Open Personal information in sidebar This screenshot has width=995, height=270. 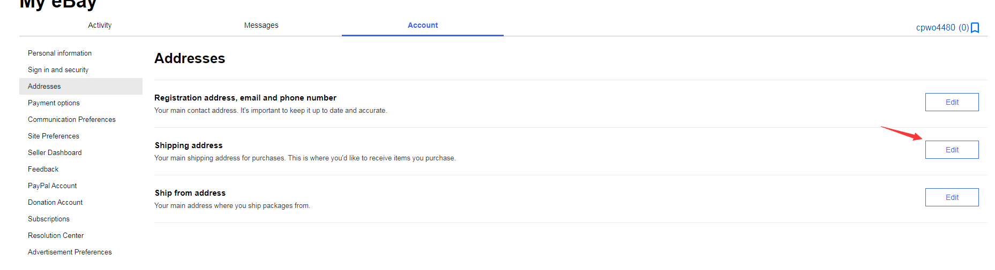[59, 53]
